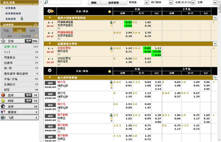The image size is (221, 142).
Task: Open the 我的最爱 favorites tab
Action: click(x=29, y=36)
